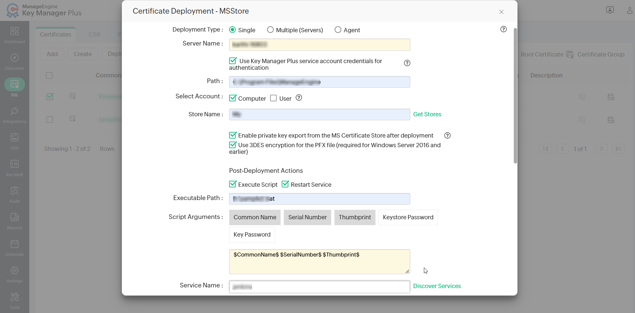Image resolution: width=635 pixels, height=313 pixels.
Task: Click help icon next to private key export
Action: pos(448,135)
